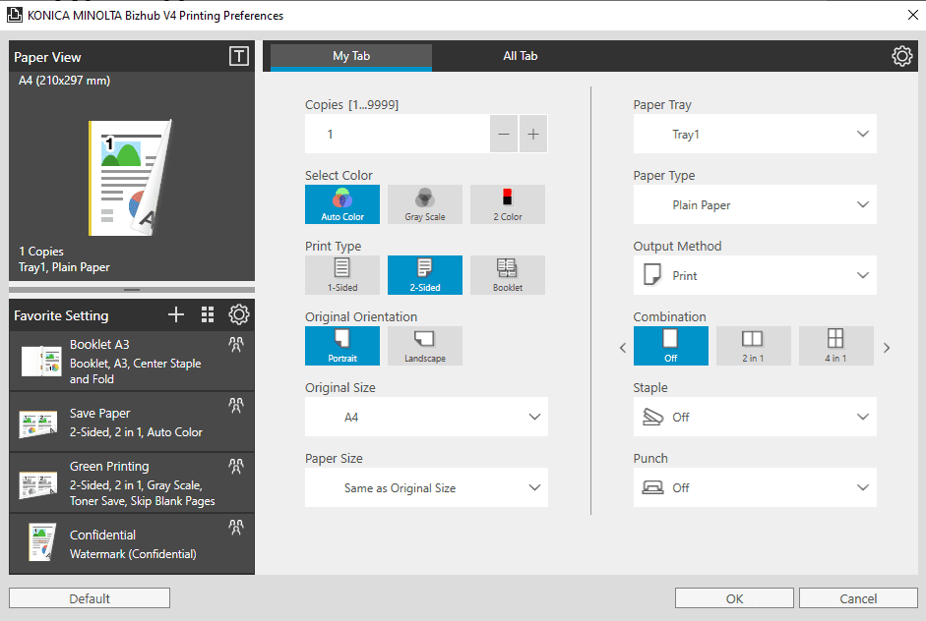This screenshot has width=926, height=621.
Task: Switch to My Tab
Action: [x=351, y=57]
